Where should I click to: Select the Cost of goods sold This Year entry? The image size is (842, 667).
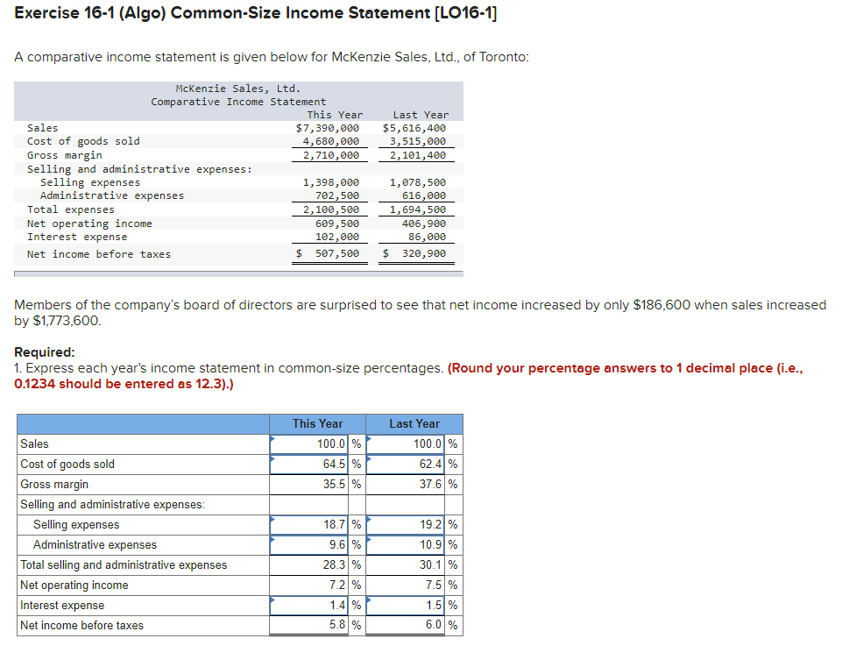point(311,464)
